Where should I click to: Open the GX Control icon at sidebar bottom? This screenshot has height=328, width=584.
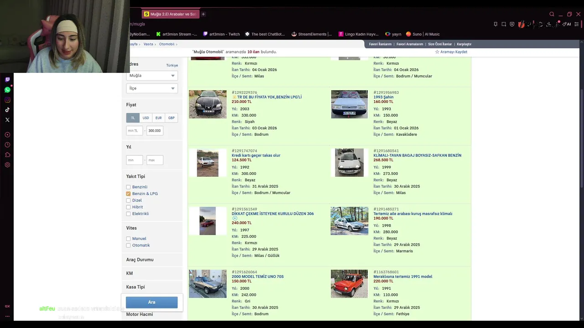(7, 307)
